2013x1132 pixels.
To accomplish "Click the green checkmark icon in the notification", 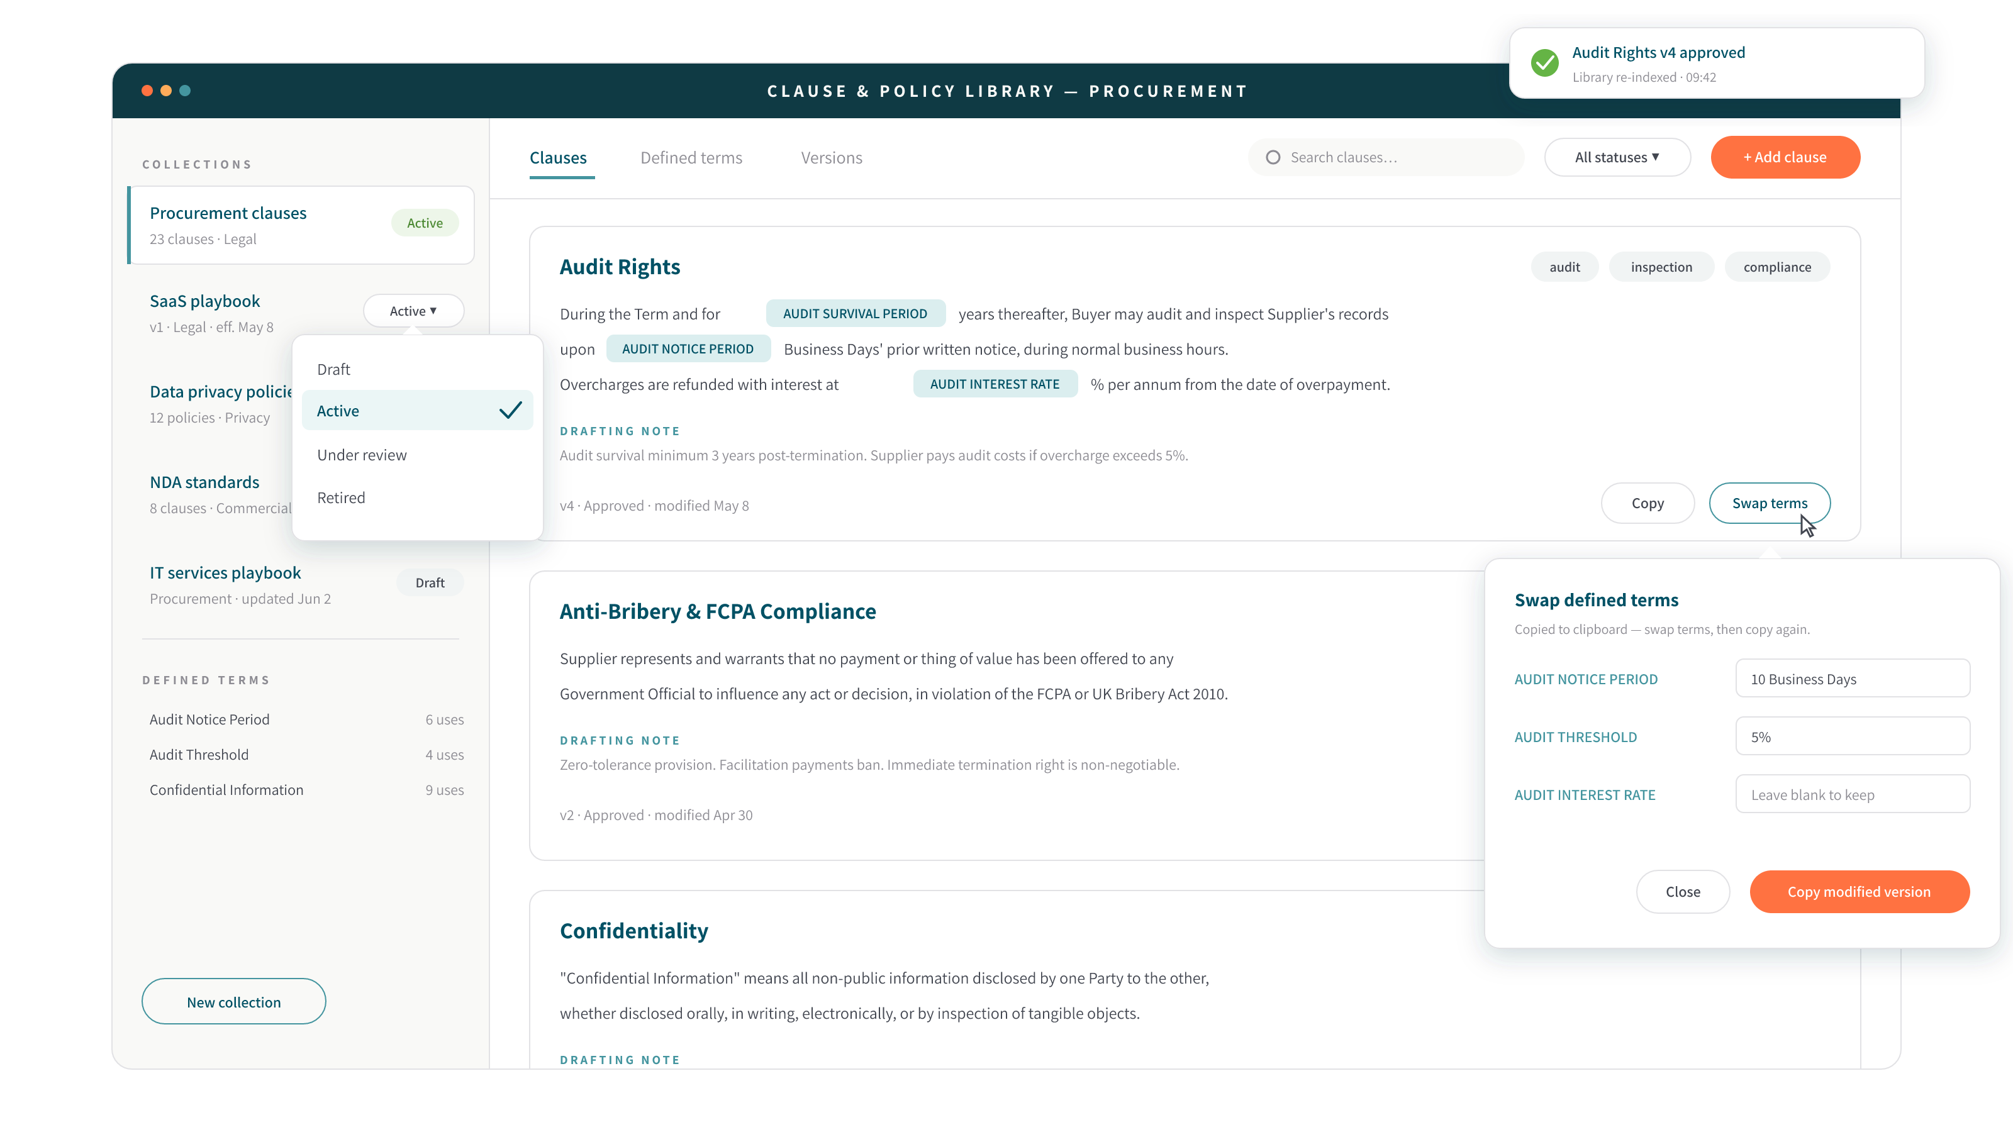I will pos(1544,62).
